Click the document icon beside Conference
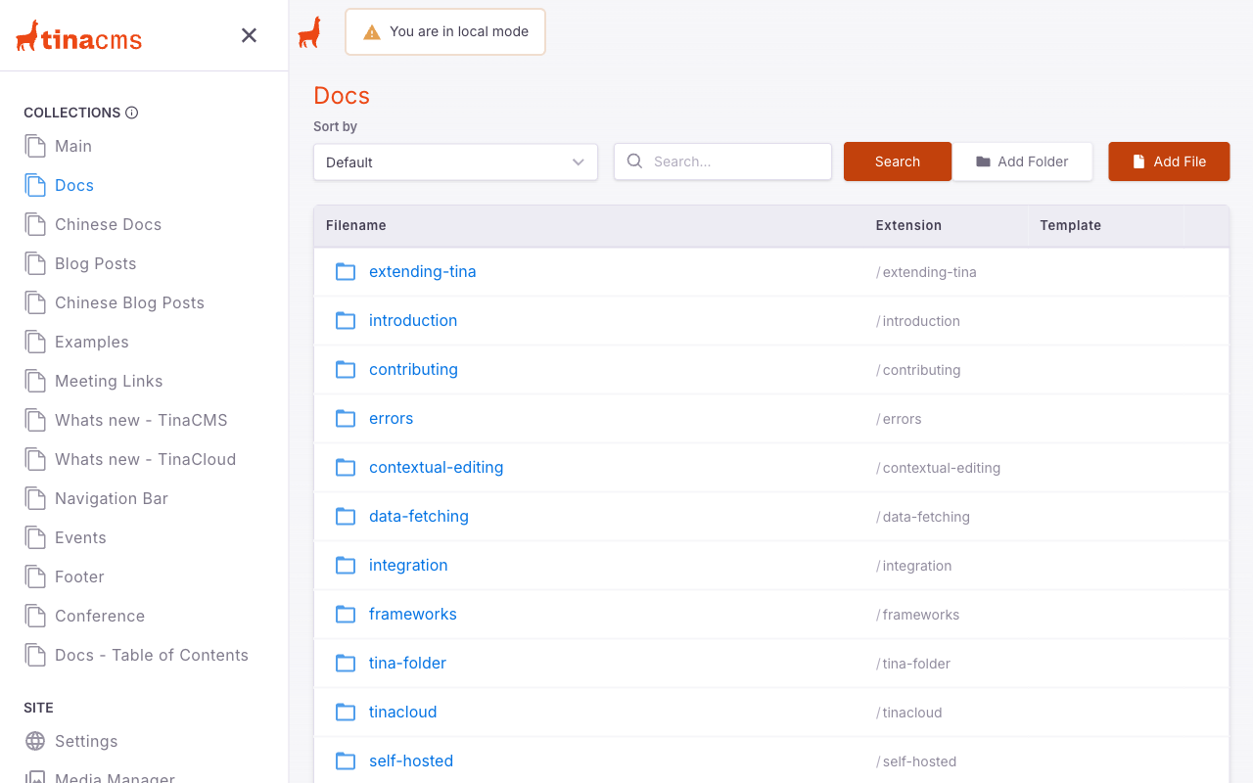Viewport: 1253px width, 783px height. coord(35,616)
